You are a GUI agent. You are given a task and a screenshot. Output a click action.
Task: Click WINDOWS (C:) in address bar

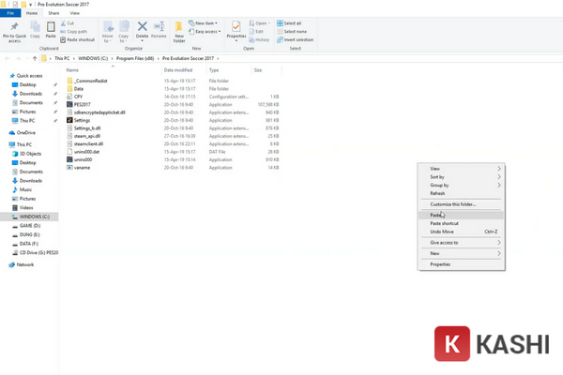click(93, 58)
